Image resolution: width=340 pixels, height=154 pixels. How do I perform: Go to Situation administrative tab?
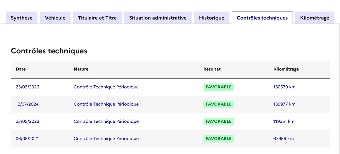(x=158, y=18)
